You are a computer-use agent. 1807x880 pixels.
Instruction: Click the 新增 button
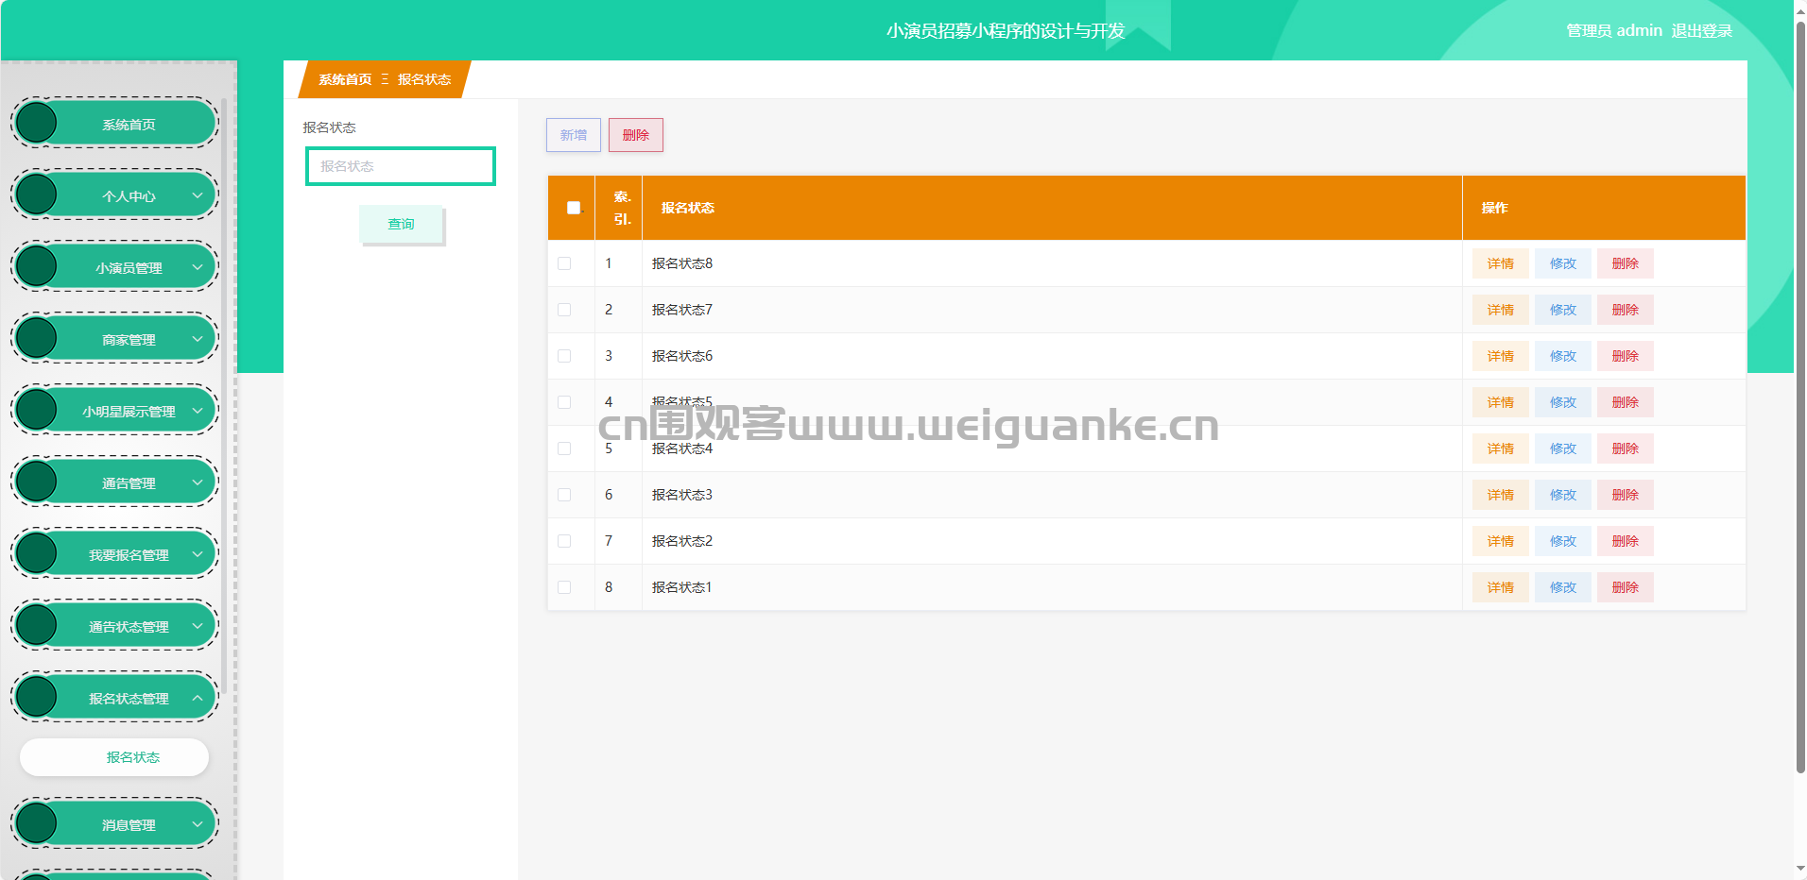[x=574, y=135]
